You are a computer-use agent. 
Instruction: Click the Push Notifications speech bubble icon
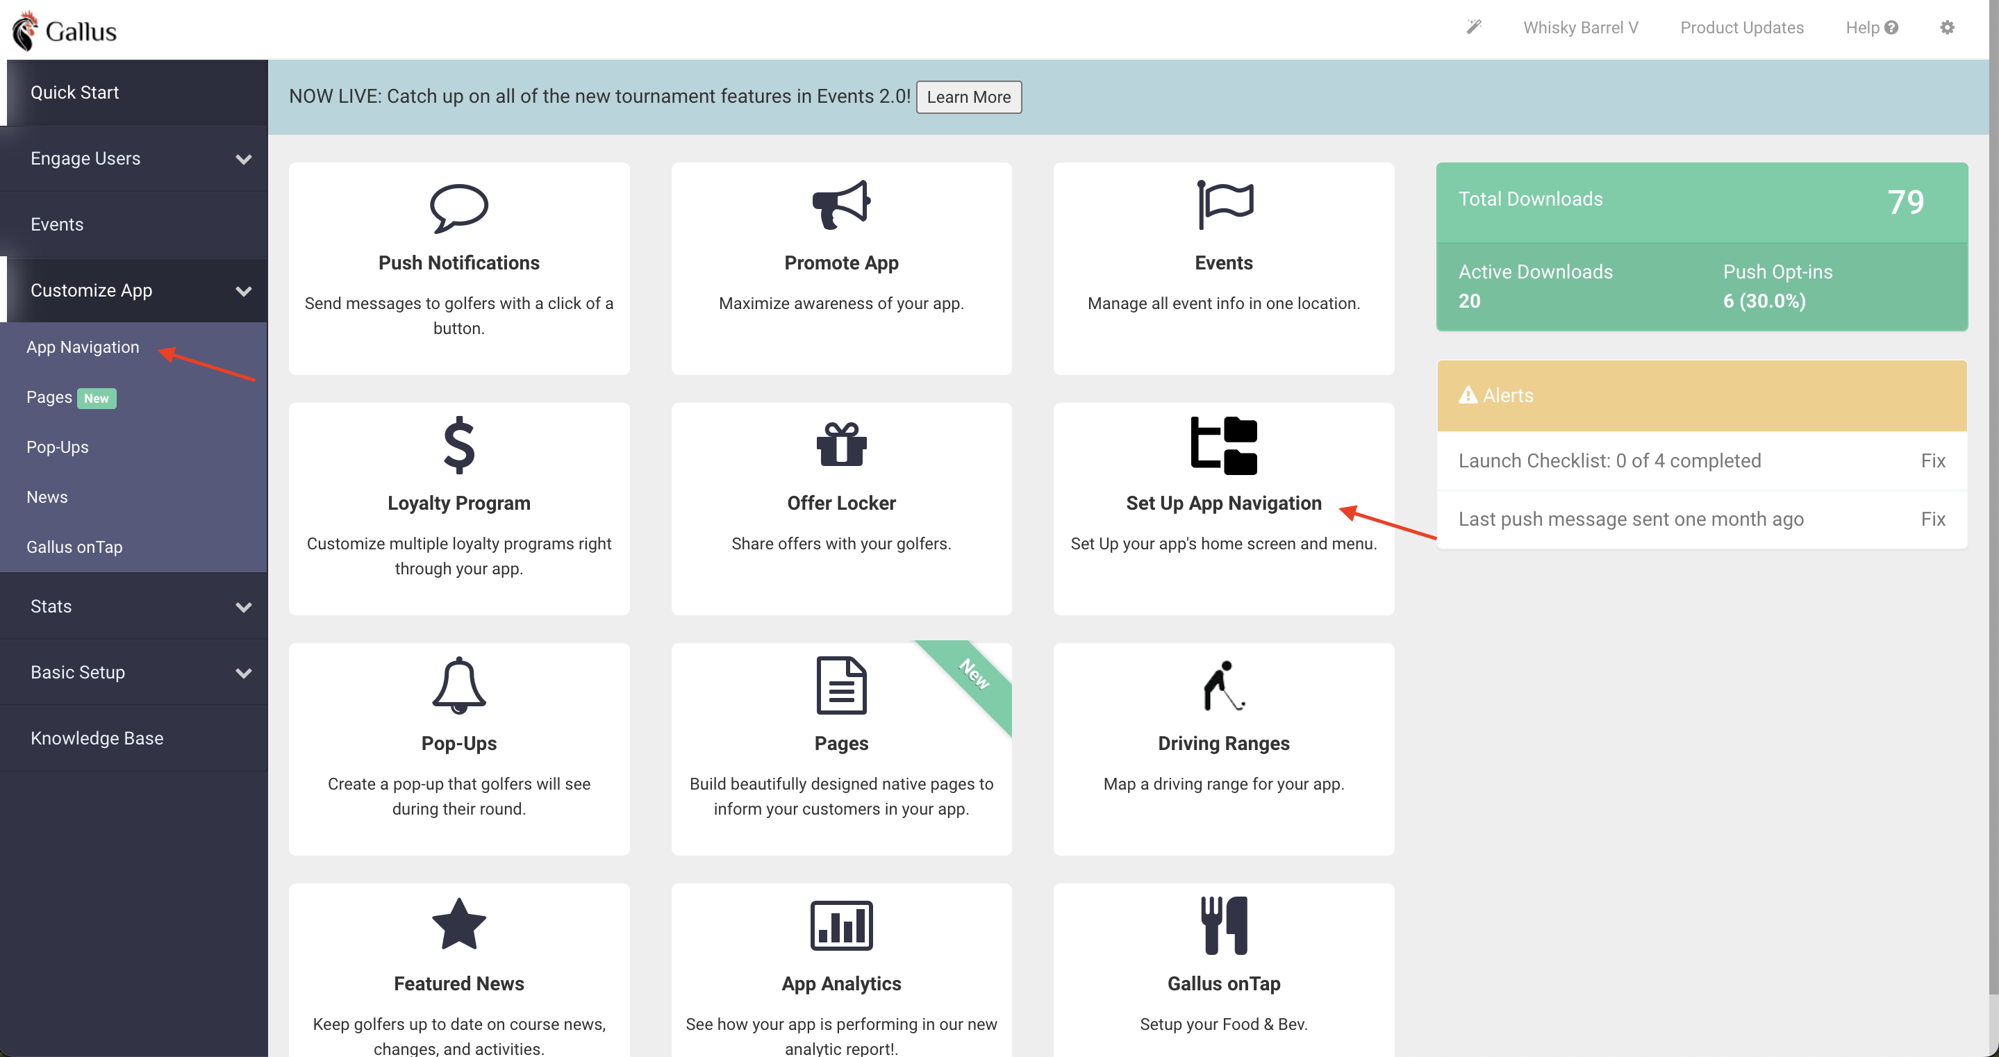point(458,208)
